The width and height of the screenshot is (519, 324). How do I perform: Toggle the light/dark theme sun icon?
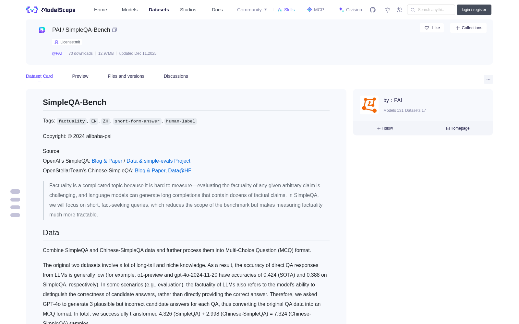[x=388, y=10]
